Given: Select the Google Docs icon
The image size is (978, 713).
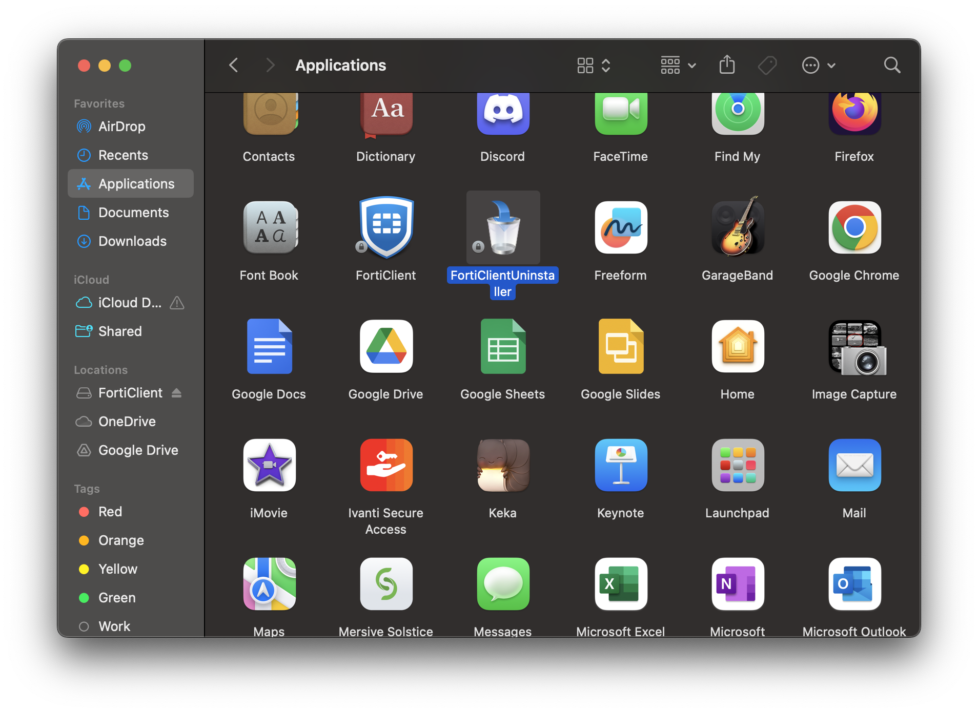Looking at the screenshot, I should 270,346.
